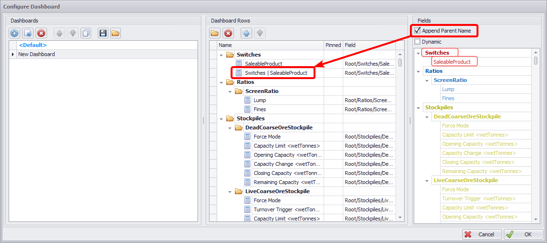Image resolution: width=547 pixels, height=243 pixels.
Task: Uncheck Append Parent Name checkbox
Action: [x=417, y=31]
